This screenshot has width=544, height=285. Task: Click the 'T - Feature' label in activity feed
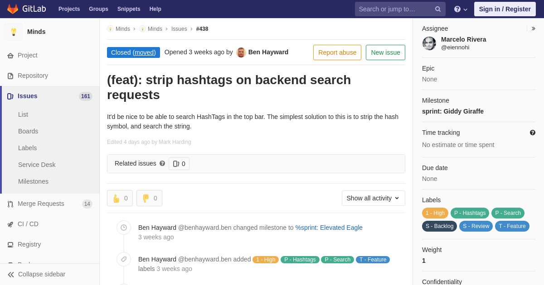(x=373, y=260)
